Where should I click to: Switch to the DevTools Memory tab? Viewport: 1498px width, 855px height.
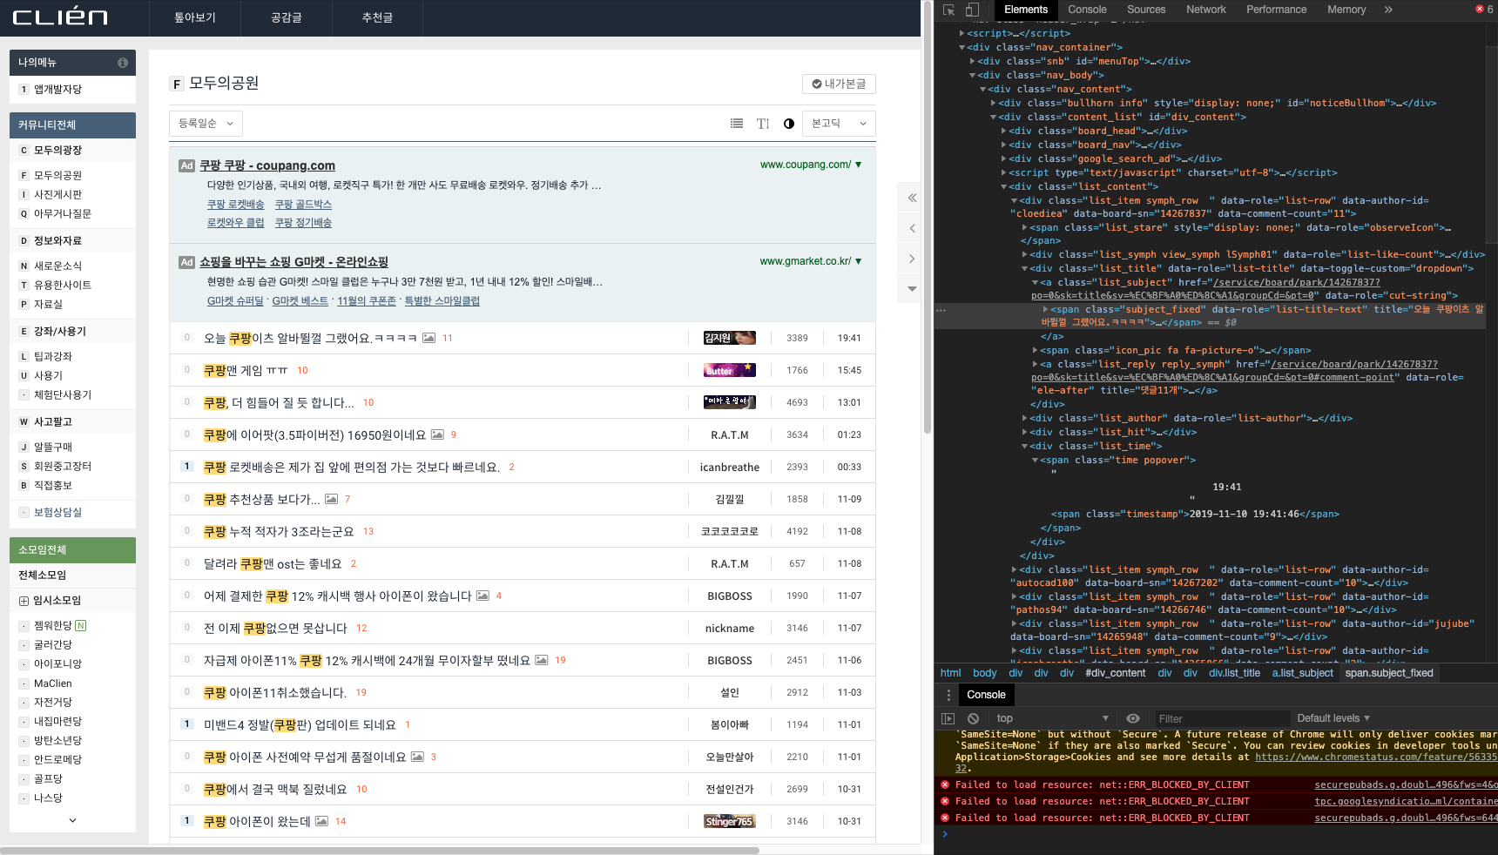pyautogui.click(x=1346, y=10)
